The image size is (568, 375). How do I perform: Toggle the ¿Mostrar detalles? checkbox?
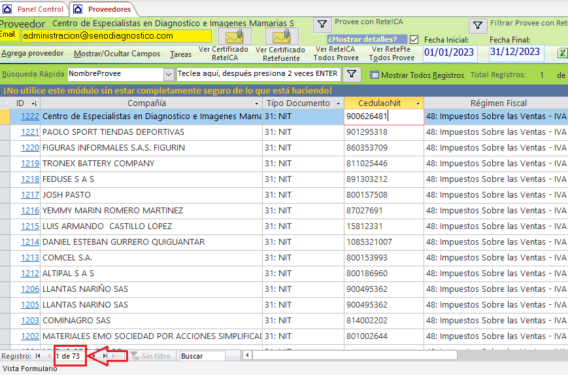414,39
